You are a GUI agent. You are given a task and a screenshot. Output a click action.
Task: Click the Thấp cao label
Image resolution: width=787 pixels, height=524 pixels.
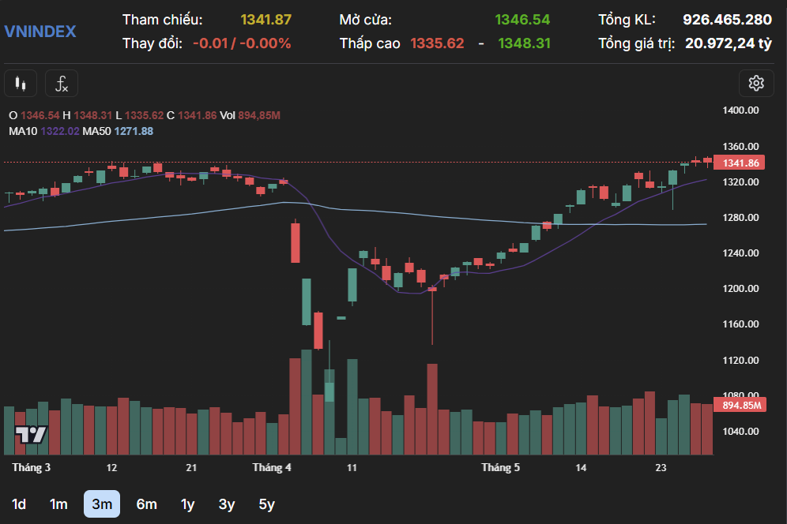[x=370, y=43]
